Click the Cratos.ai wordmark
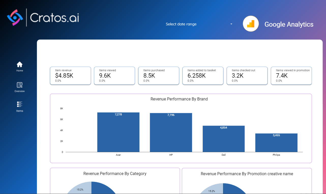 (54, 18)
